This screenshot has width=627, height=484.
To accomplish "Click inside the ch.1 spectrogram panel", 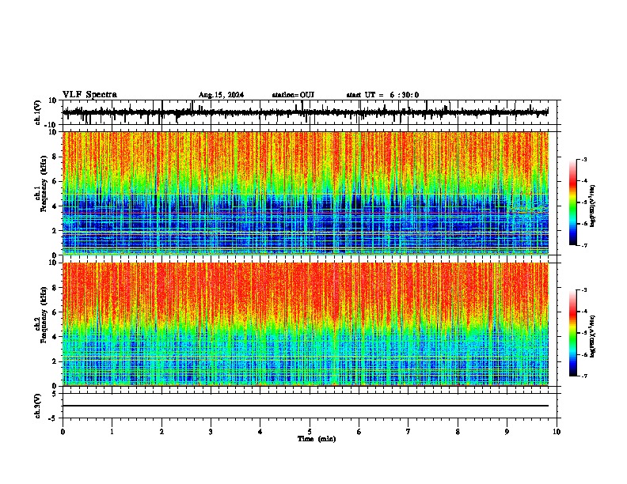I will [x=305, y=193].
